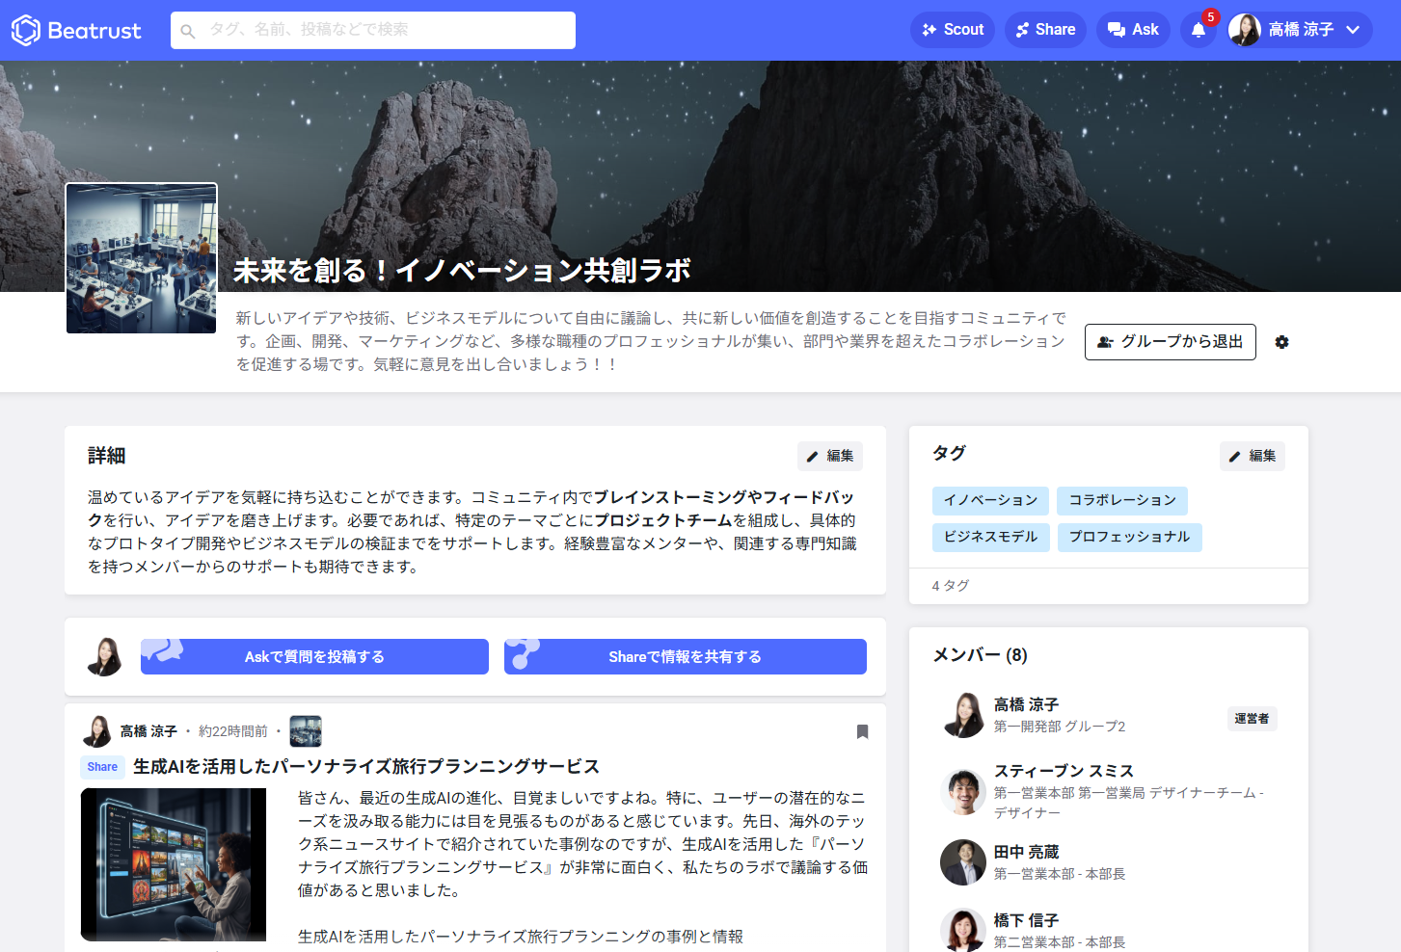
Task: Click the post's travel planning image
Action: click(174, 864)
